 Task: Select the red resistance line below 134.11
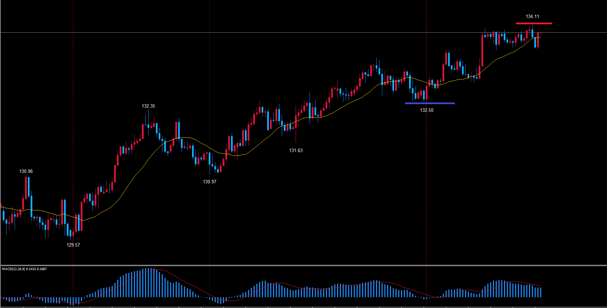coord(534,23)
